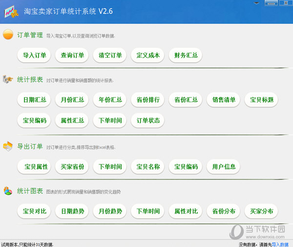This screenshot has width=293, height=247.
Task: Click 清空订单 to clear orders
Action: coord(110,55)
